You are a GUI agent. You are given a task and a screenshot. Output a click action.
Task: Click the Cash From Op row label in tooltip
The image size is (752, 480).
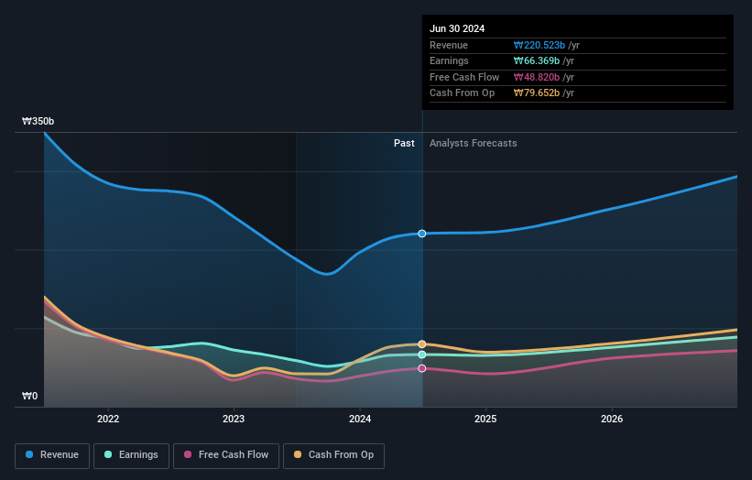462,93
